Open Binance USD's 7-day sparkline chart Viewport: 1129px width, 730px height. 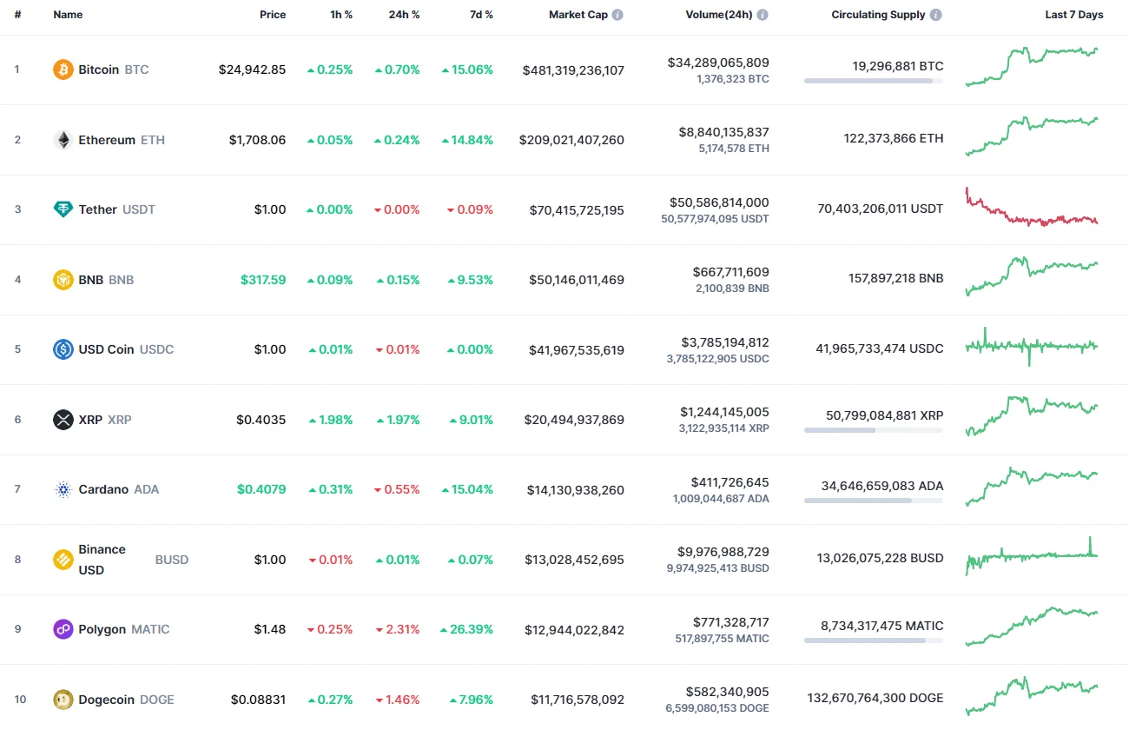[1032, 556]
